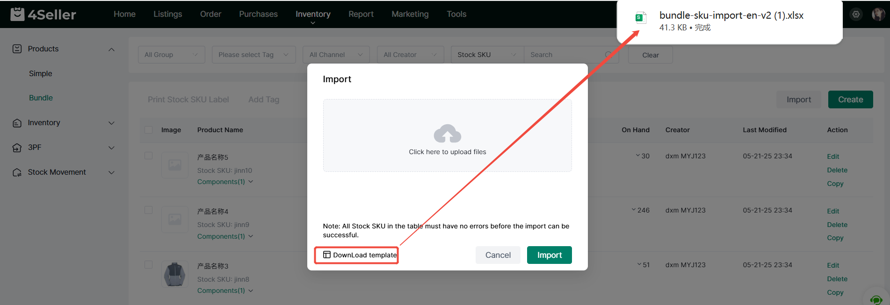Screen dimensions: 890x305
Task: Open the user avatar profile menu
Action: point(878,14)
